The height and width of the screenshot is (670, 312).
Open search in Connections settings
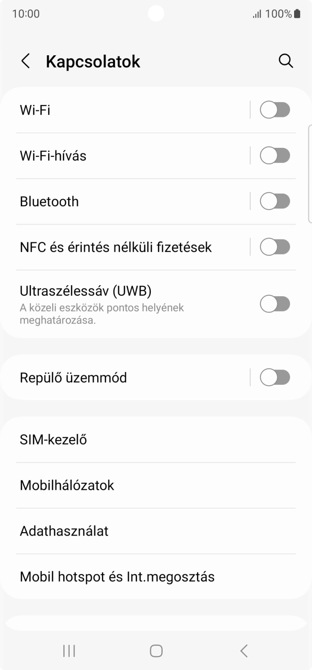(286, 61)
